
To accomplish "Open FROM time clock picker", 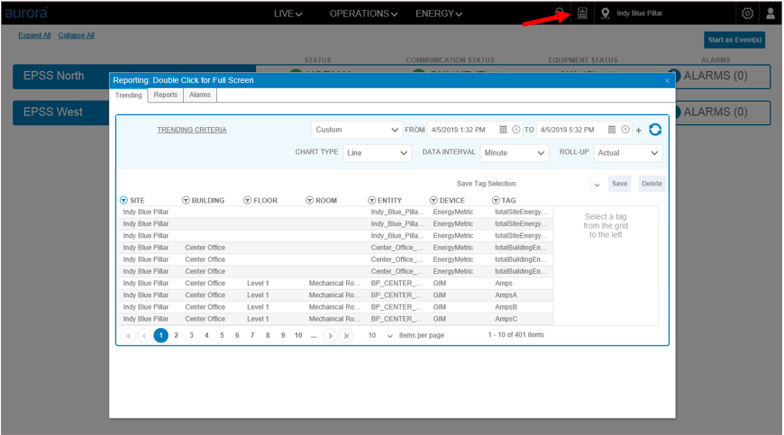I will (x=516, y=130).
